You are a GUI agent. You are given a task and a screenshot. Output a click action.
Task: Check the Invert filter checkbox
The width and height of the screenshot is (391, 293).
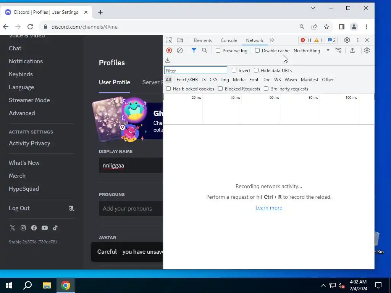(x=234, y=70)
